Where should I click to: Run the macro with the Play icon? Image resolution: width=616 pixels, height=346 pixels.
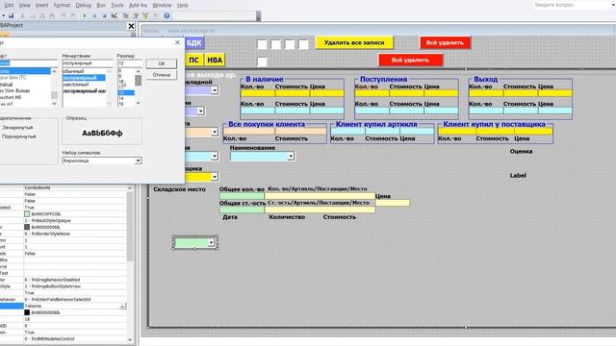pyautogui.click(x=85, y=15)
